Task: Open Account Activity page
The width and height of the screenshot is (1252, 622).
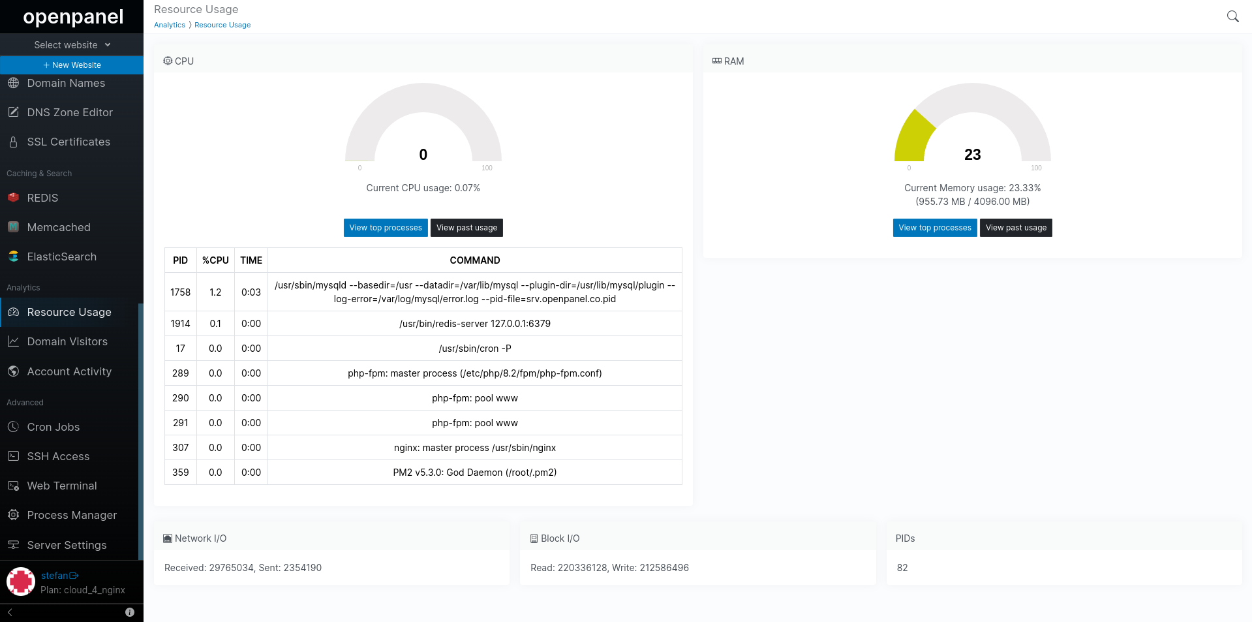Action: (69, 371)
